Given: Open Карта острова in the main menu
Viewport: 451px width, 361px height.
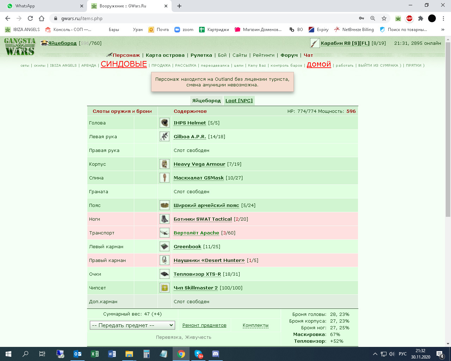Looking at the screenshot, I should coord(165,55).
